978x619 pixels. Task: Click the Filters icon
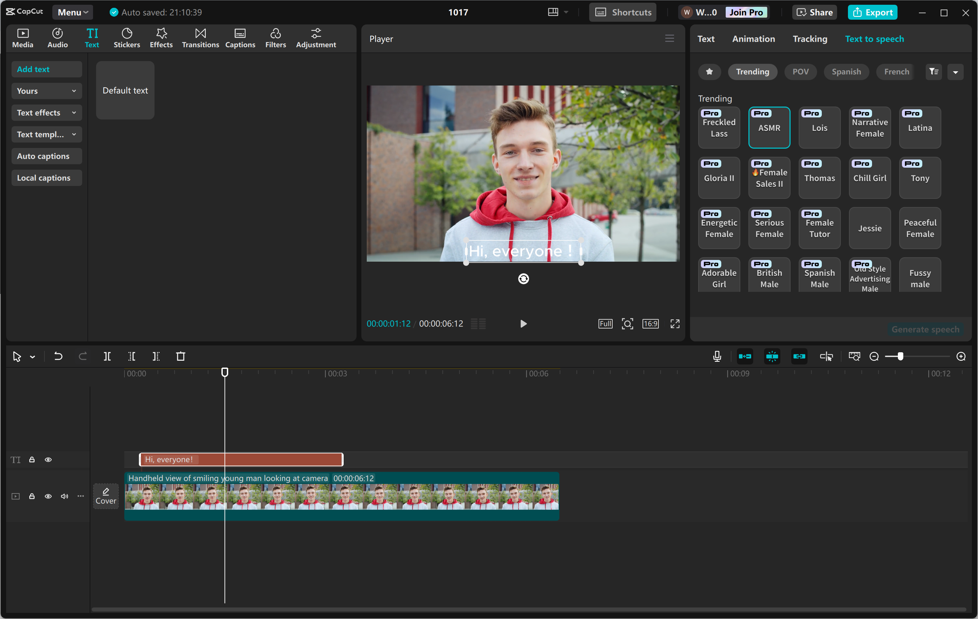(x=275, y=38)
